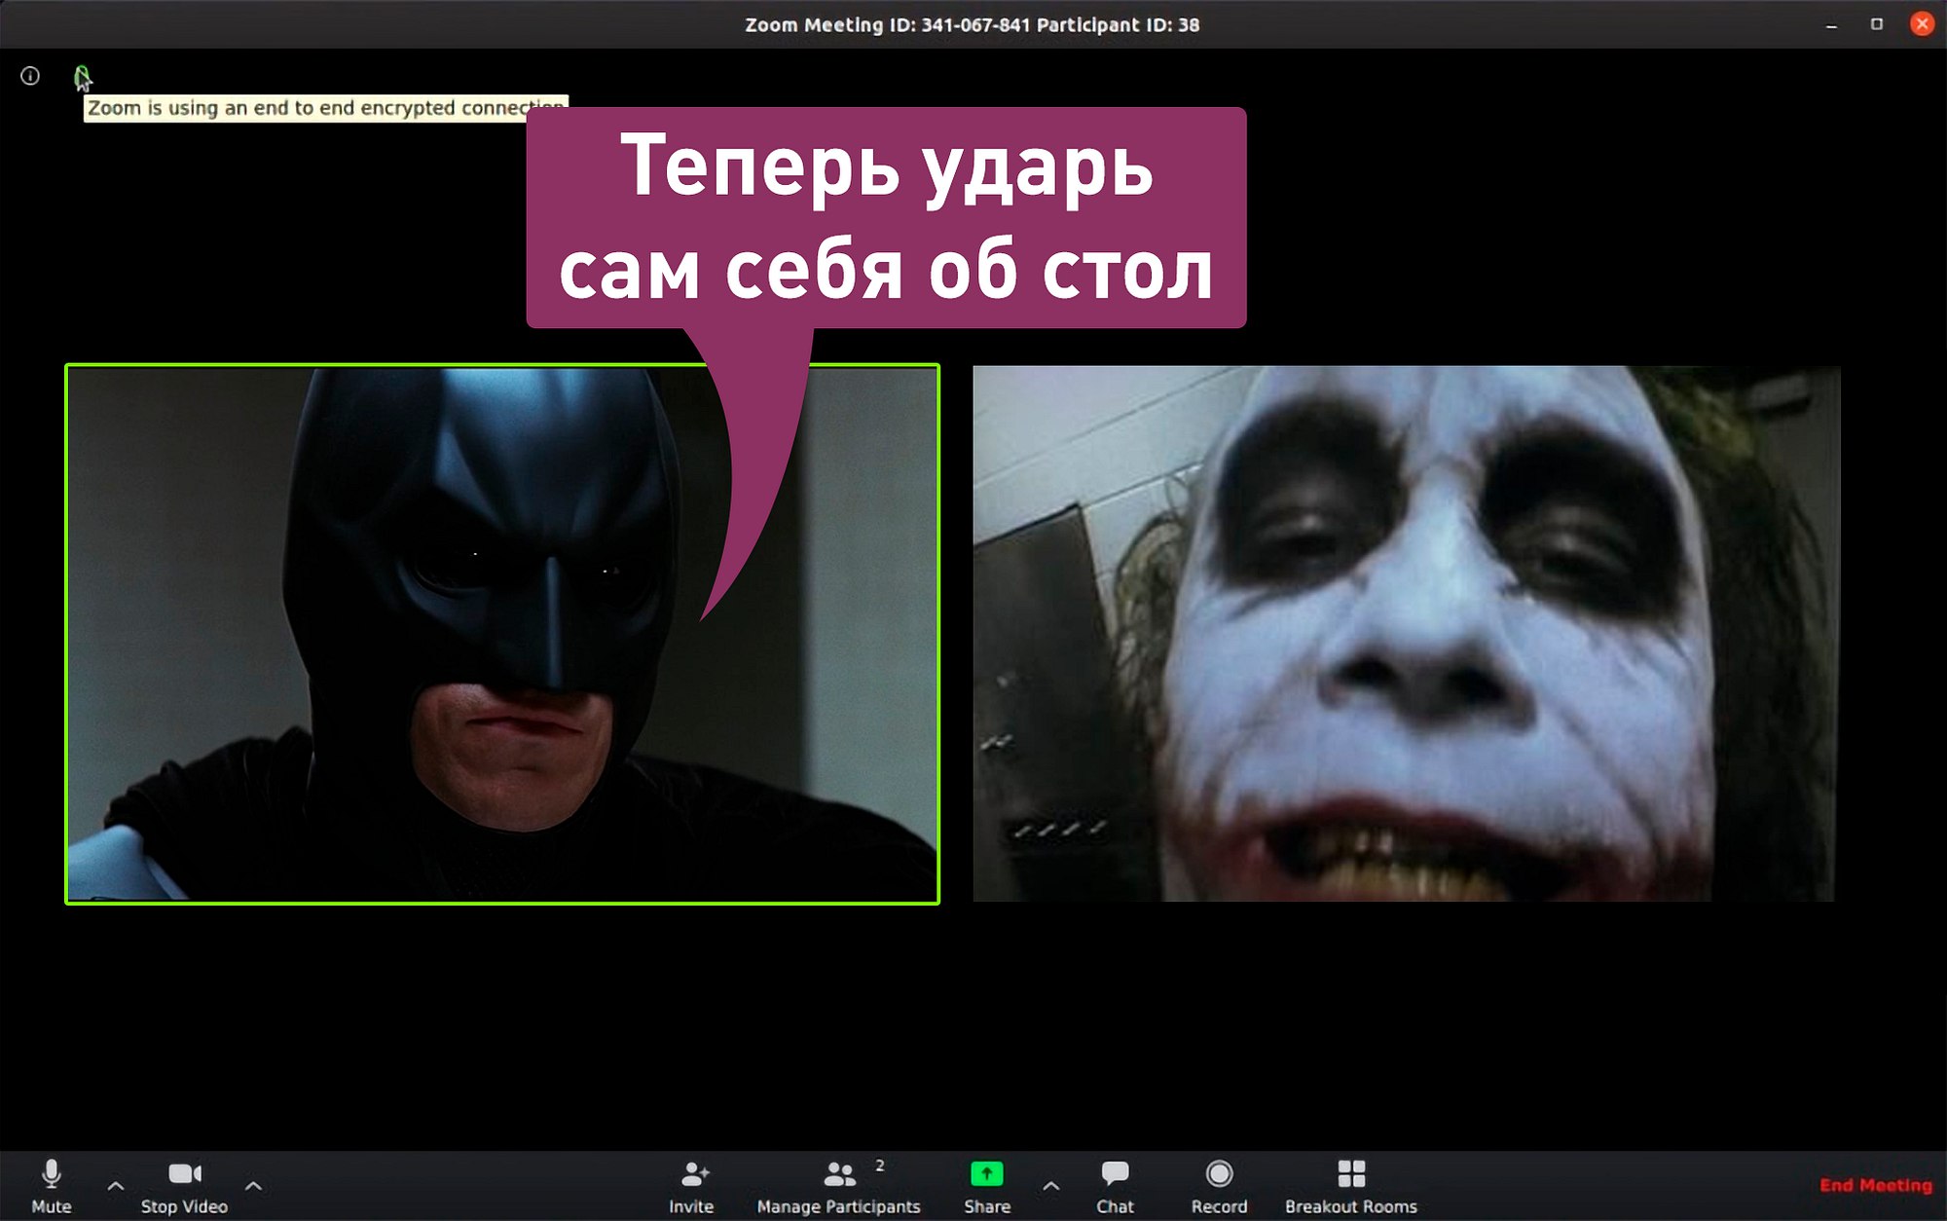Expand share options arrow next to Share
This screenshot has width=1947, height=1221.
coord(1050,1186)
